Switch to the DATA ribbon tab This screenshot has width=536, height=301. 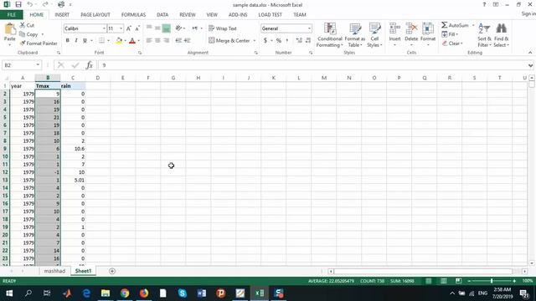coord(162,15)
